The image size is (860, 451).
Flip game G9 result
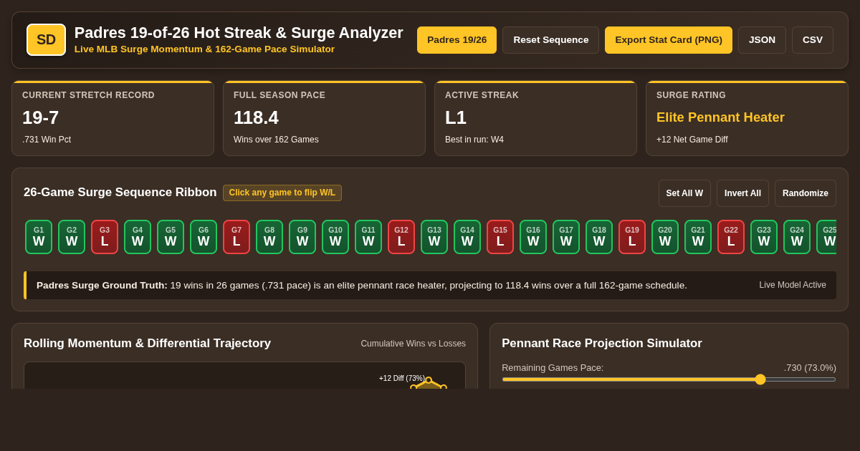pos(302,237)
